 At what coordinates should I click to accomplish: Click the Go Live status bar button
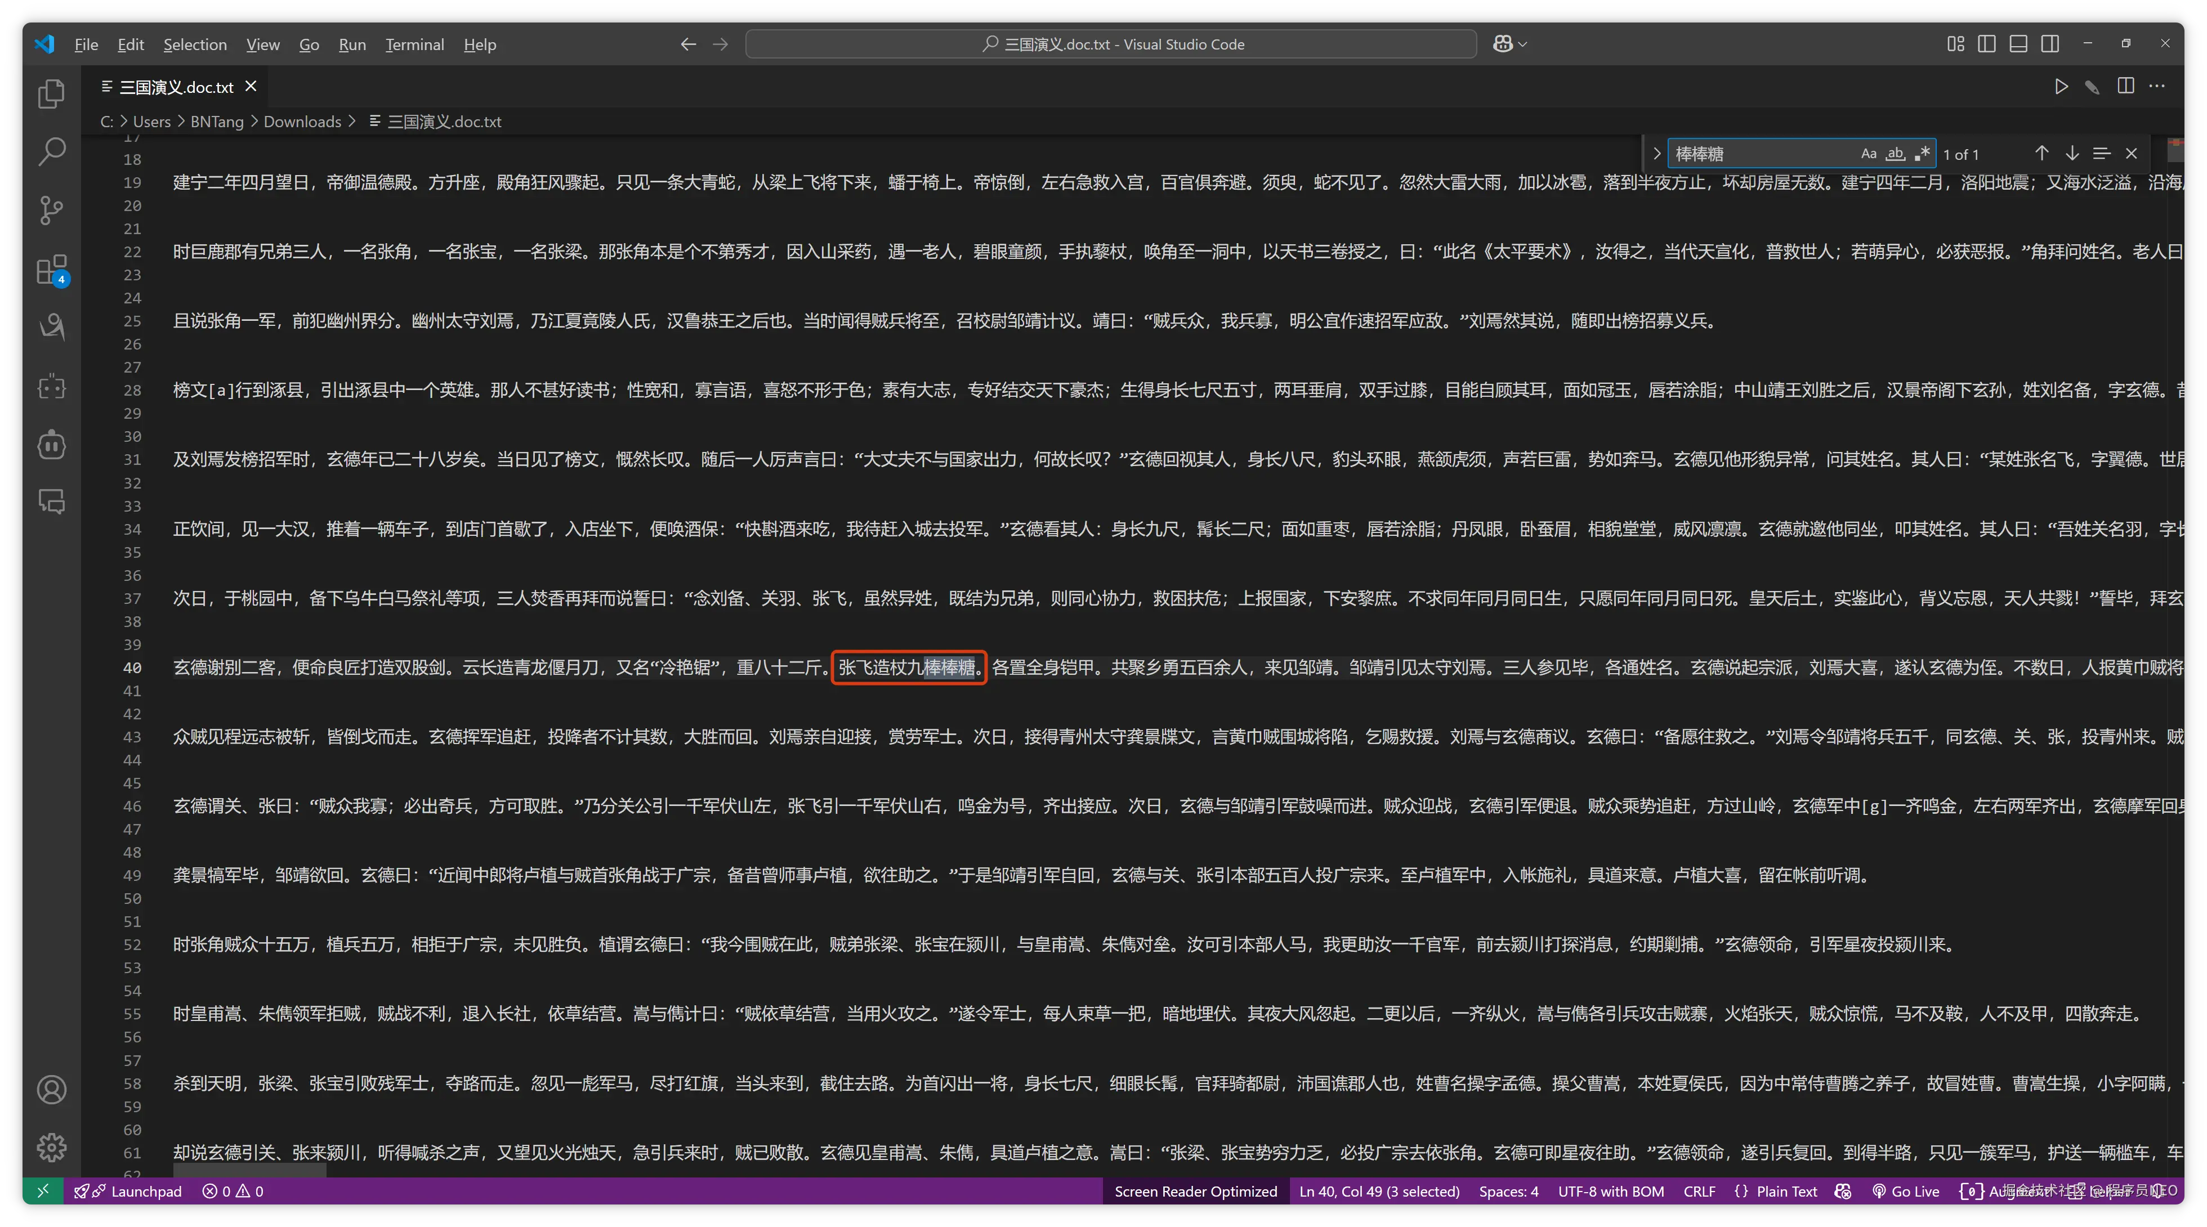pyautogui.click(x=1905, y=1191)
